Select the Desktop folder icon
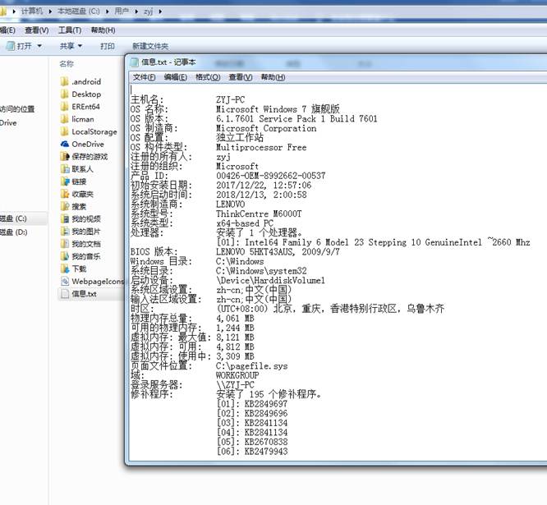 coord(64,94)
